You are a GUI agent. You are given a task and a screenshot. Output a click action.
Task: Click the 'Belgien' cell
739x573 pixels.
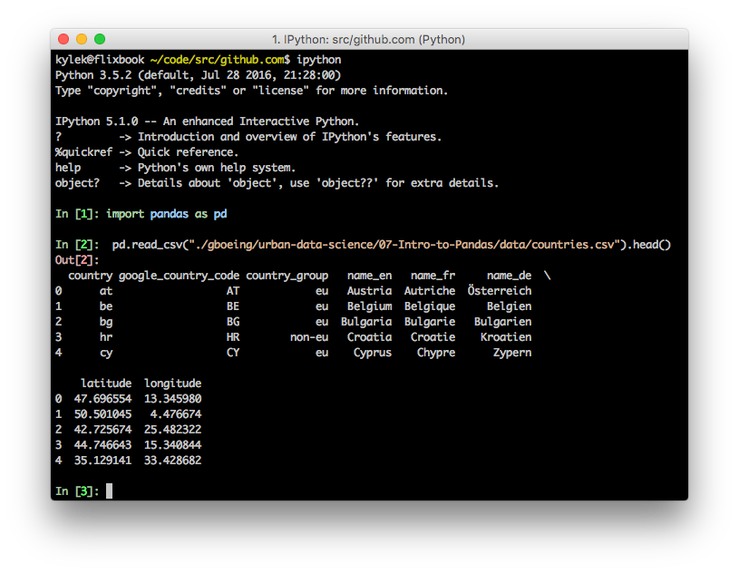509,306
